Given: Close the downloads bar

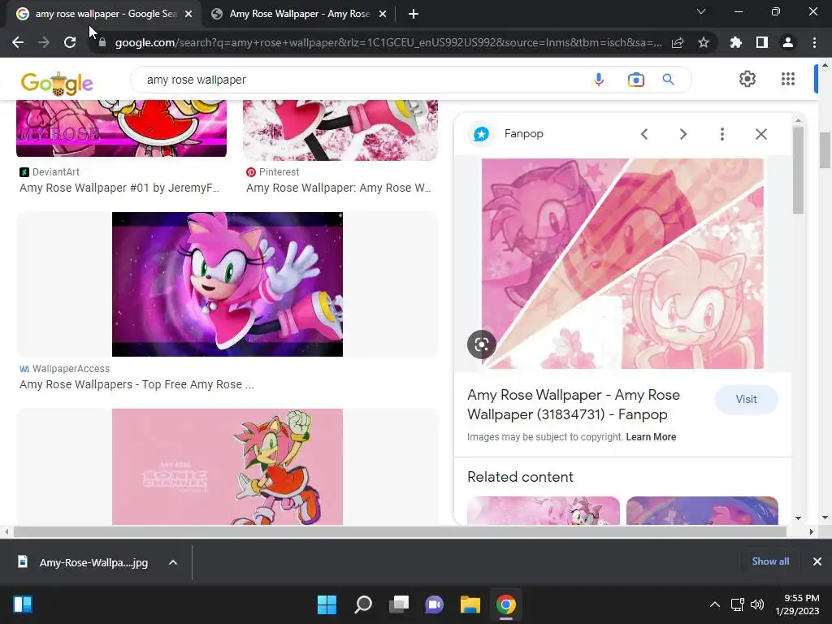Looking at the screenshot, I should tap(817, 561).
